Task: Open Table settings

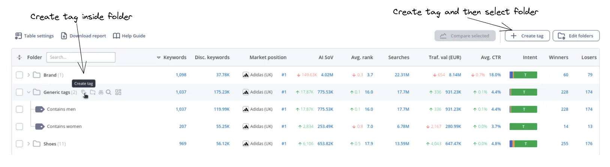Action: [34, 36]
